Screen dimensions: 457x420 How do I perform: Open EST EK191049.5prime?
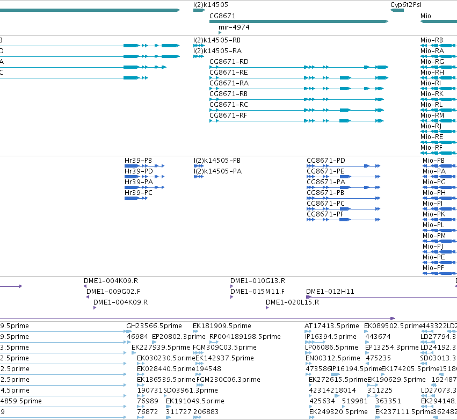[x=195, y=401]
